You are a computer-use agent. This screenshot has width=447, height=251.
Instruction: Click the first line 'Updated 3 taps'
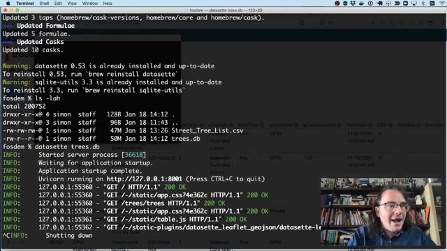[133, 17]
